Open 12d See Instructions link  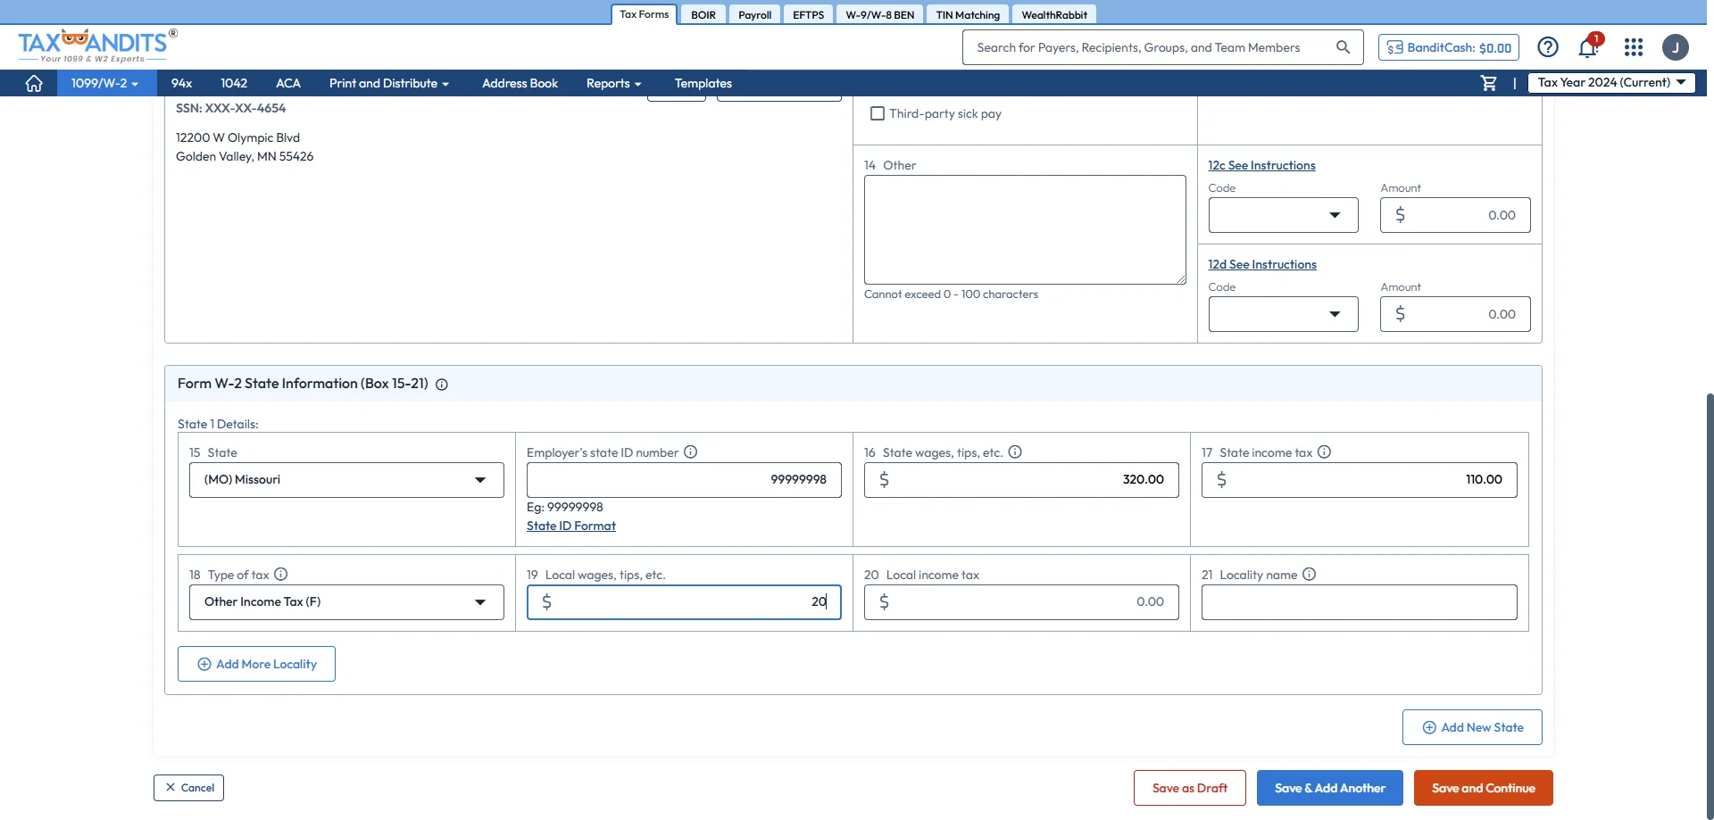point(1262,264)
